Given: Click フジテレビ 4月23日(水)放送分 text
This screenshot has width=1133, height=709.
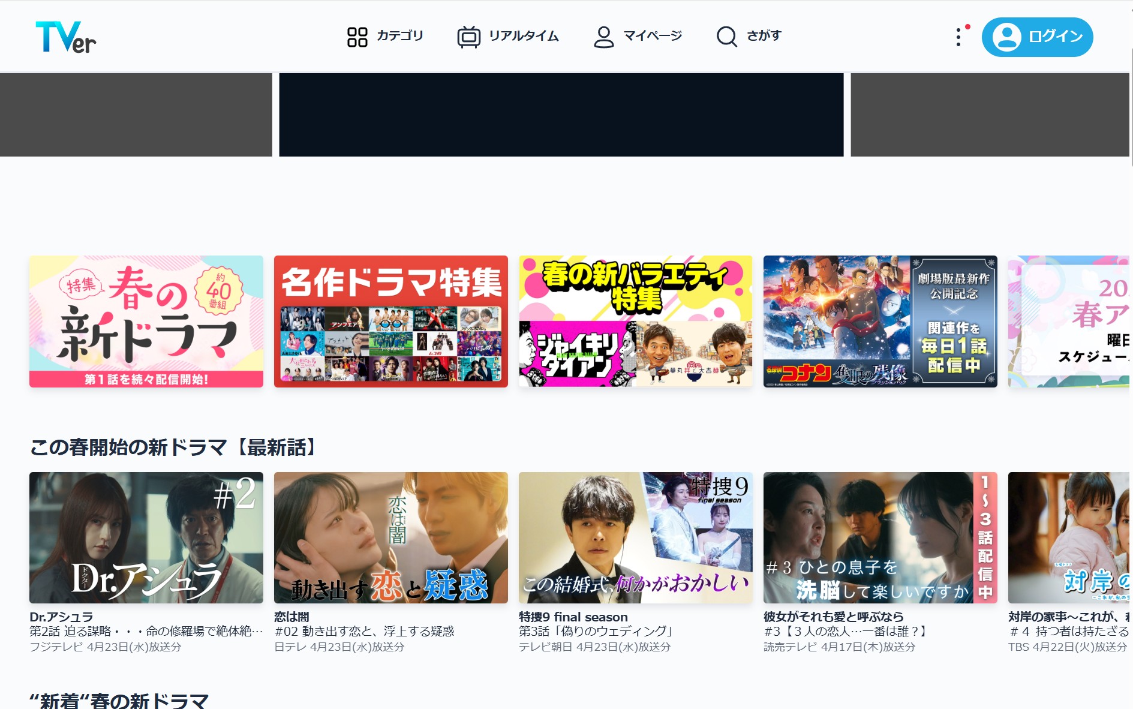Looking at the screenshot, I should (106, 647).
